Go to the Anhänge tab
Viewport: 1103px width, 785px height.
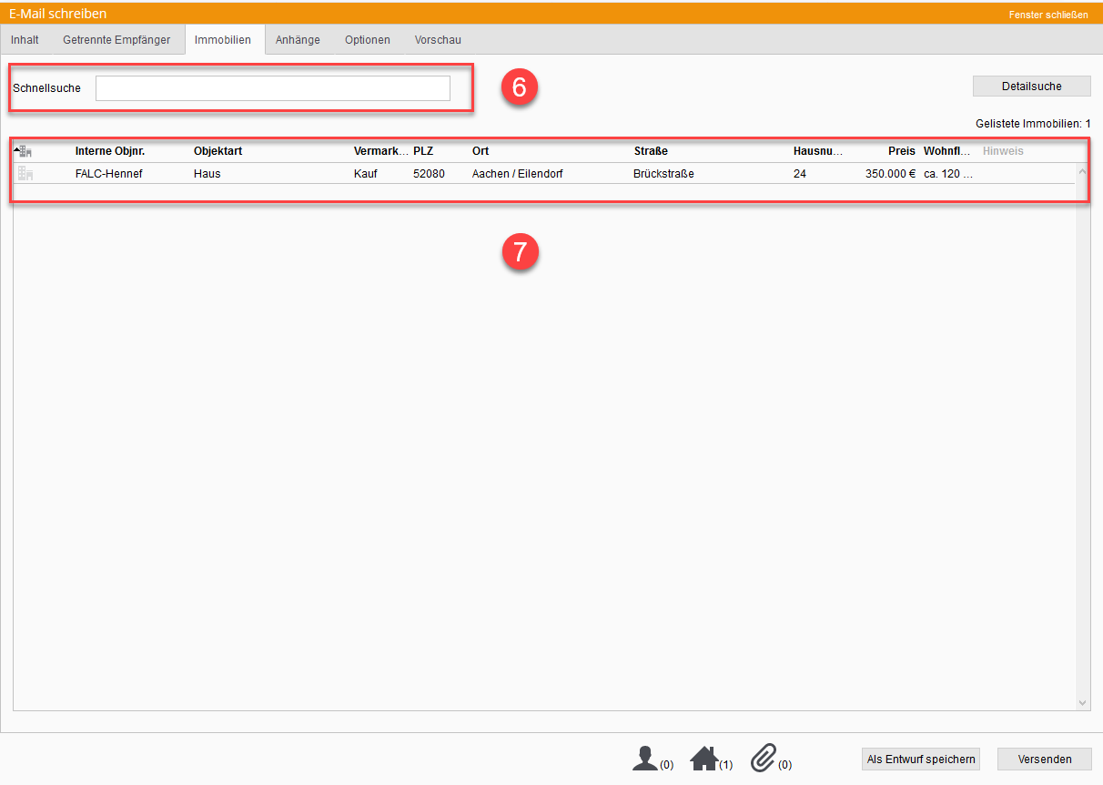(298, 40)
